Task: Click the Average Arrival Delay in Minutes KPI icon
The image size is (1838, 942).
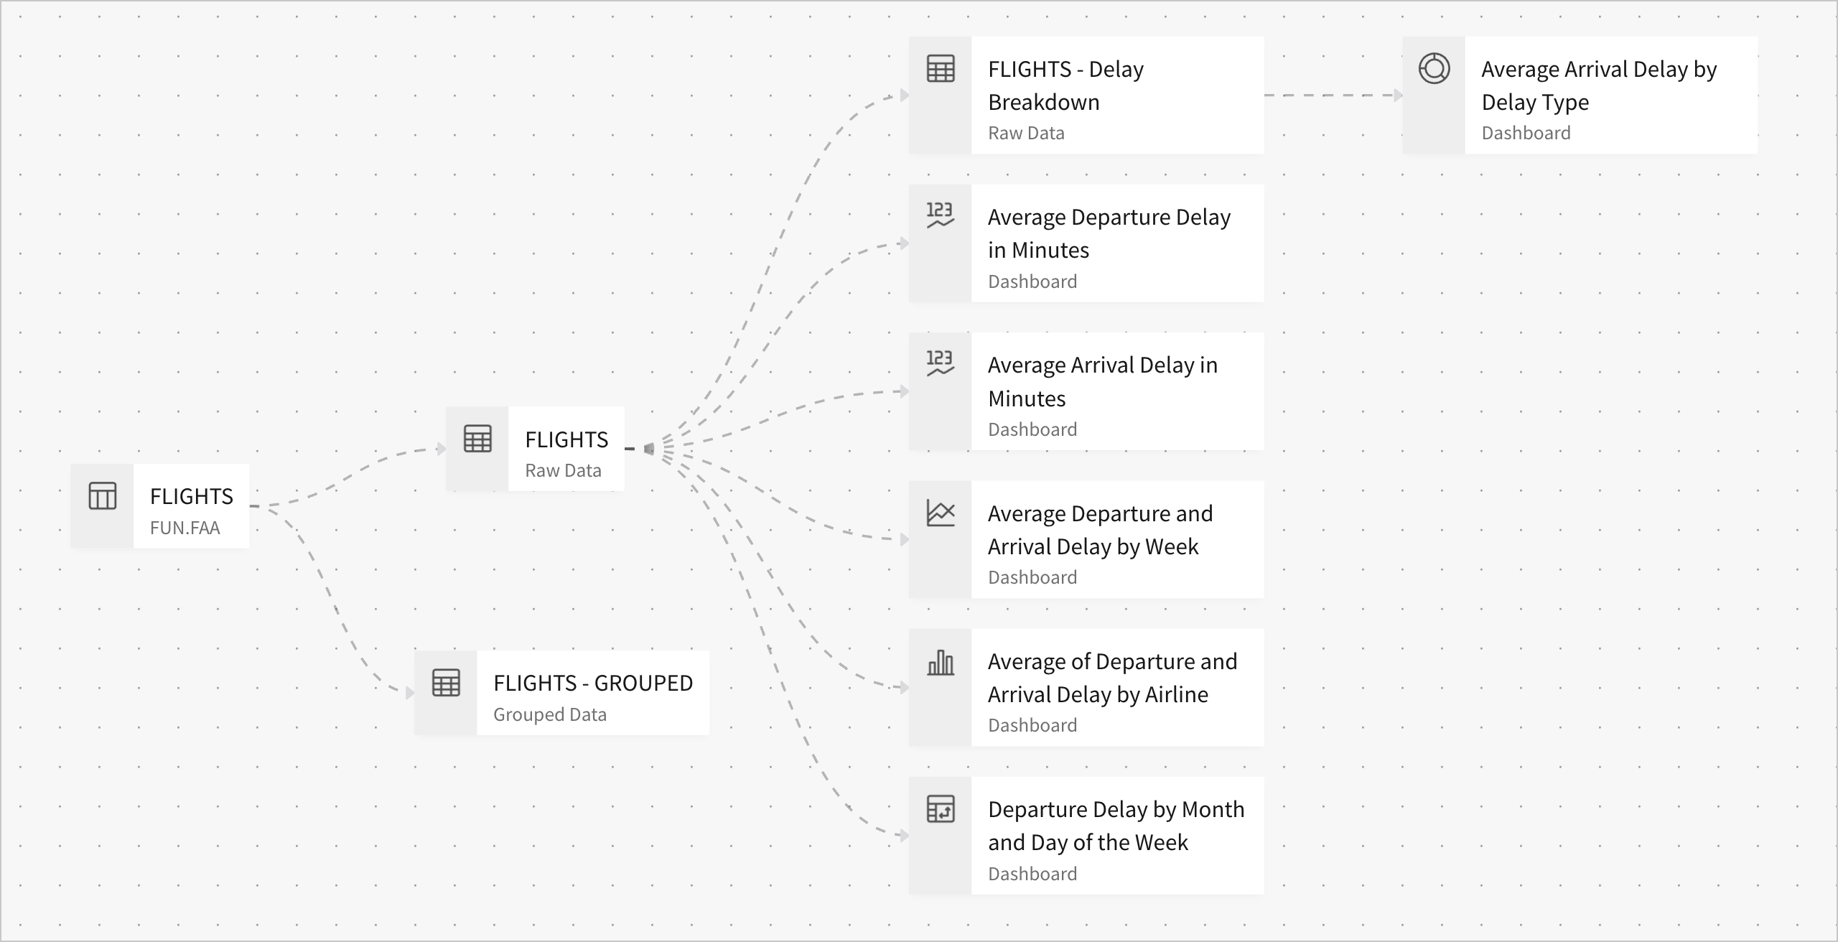Action: click(x=940, y=363)
